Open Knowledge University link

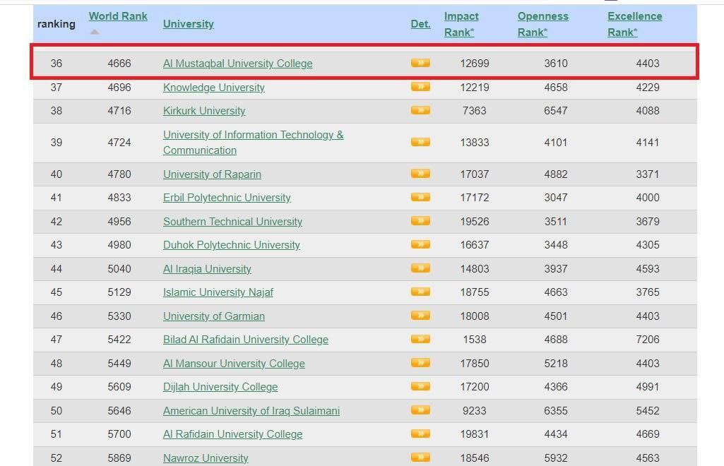point(214,88)
